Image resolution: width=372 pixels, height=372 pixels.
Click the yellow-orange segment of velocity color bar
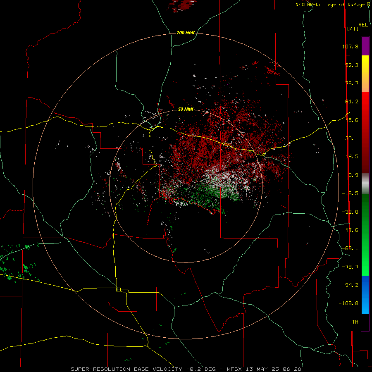coord(365,74)
